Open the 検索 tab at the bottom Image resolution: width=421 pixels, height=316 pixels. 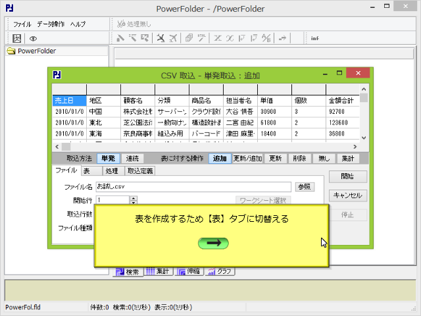click(128, 271)
